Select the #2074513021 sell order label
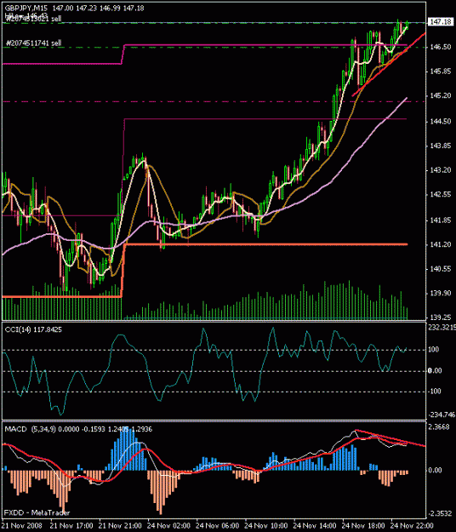The height and width of the screenshot is (532, 456). click(33, 19)
